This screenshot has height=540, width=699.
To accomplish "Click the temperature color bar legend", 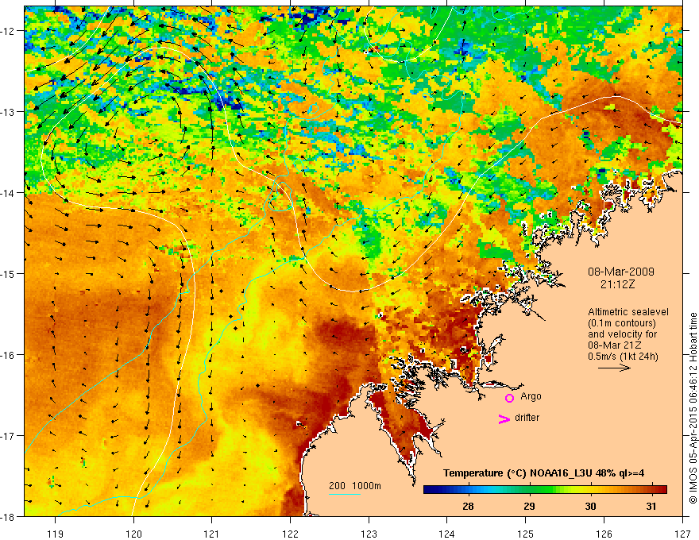I will click(545, 490).
